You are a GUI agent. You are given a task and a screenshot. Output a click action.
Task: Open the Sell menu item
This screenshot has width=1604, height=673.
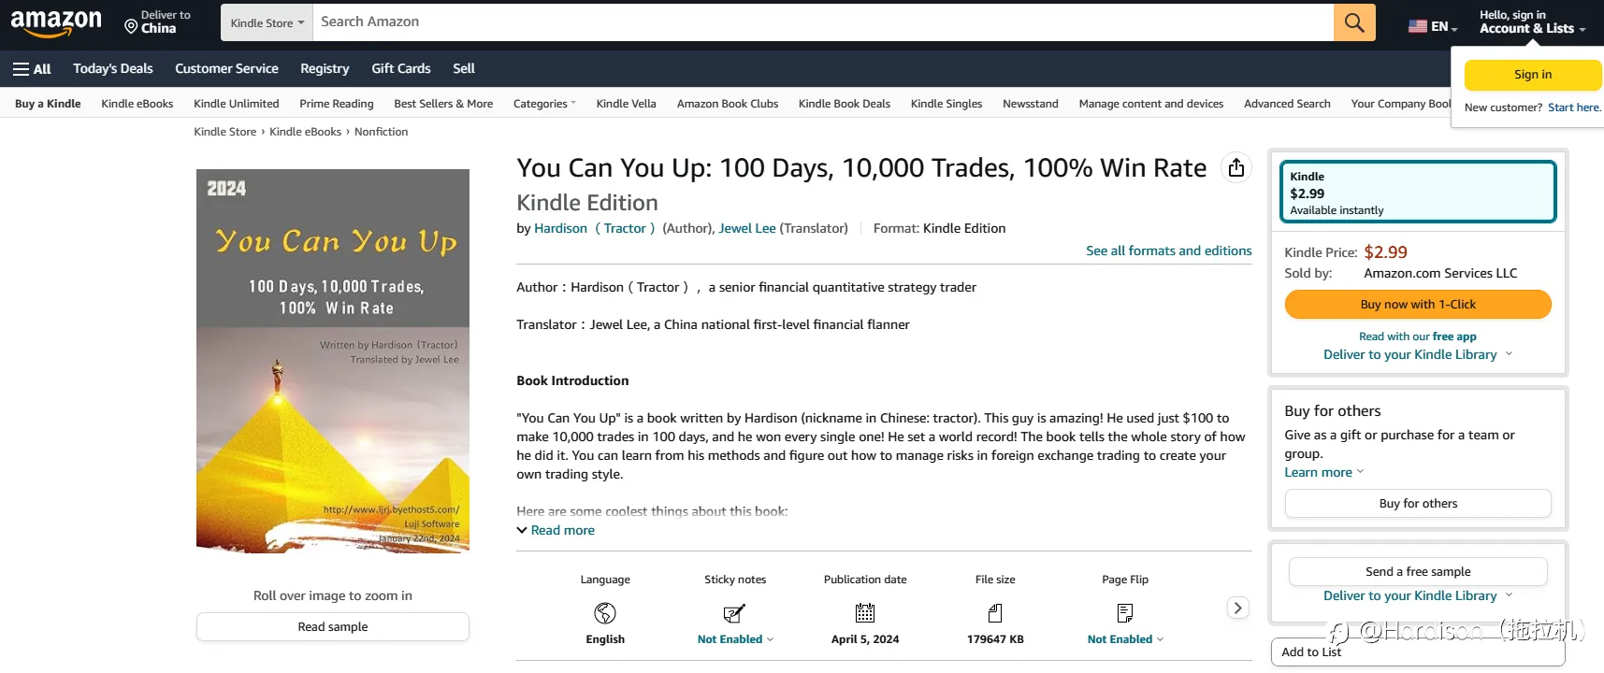pyautogui.click(x=464, y=68)
